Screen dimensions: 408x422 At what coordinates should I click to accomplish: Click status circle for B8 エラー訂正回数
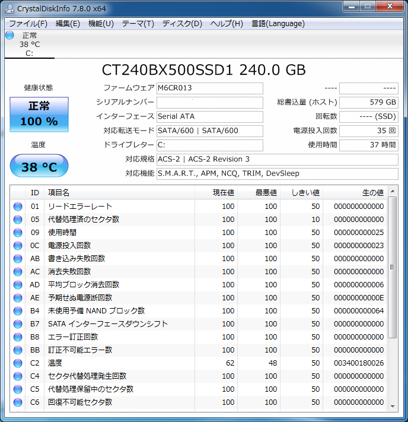(18, 337)
